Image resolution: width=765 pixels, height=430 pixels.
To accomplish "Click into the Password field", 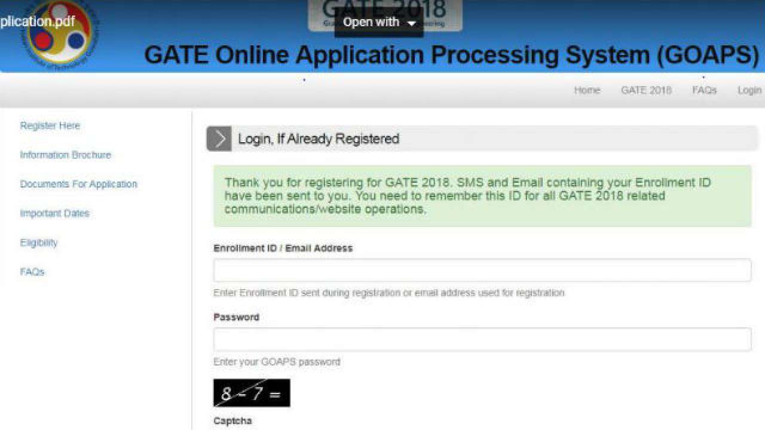I will [x=482, y=339].
